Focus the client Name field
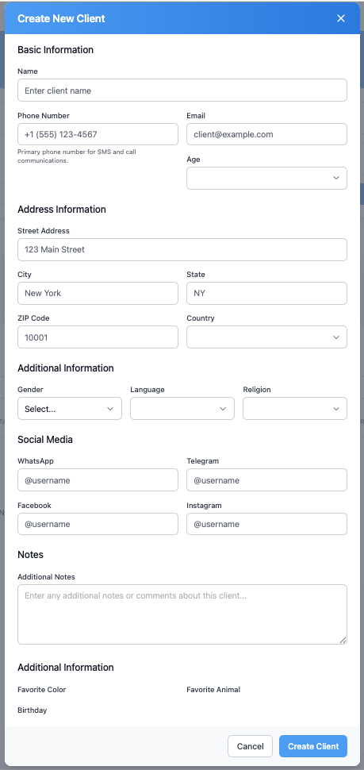This screenshot has width=364, height=770. coord(182,90)
